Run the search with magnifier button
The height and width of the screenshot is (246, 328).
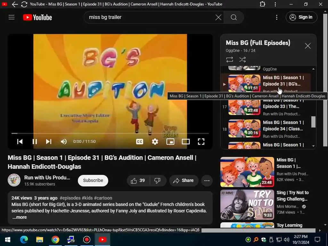coord(234,17)
